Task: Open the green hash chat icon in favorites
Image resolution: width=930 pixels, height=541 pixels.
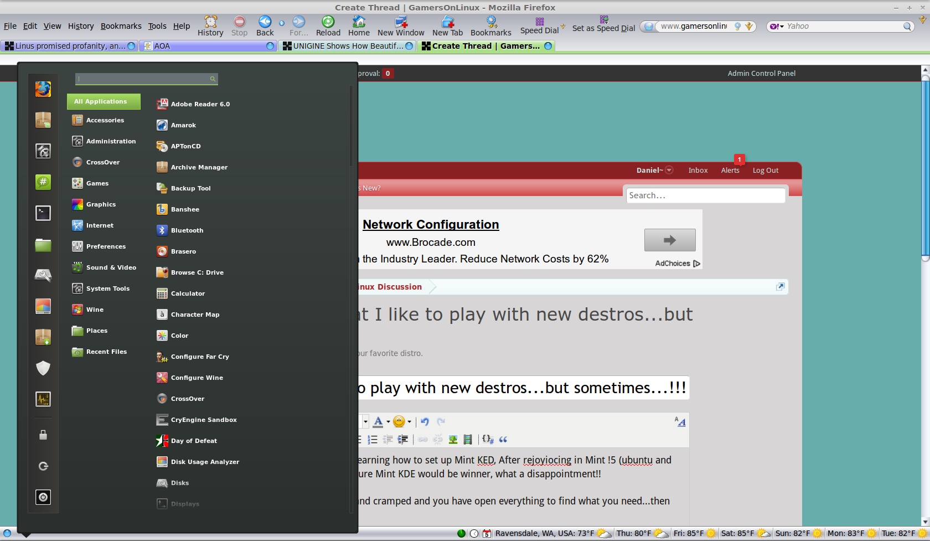Action: pyautogui.click(x=43, y=182)
